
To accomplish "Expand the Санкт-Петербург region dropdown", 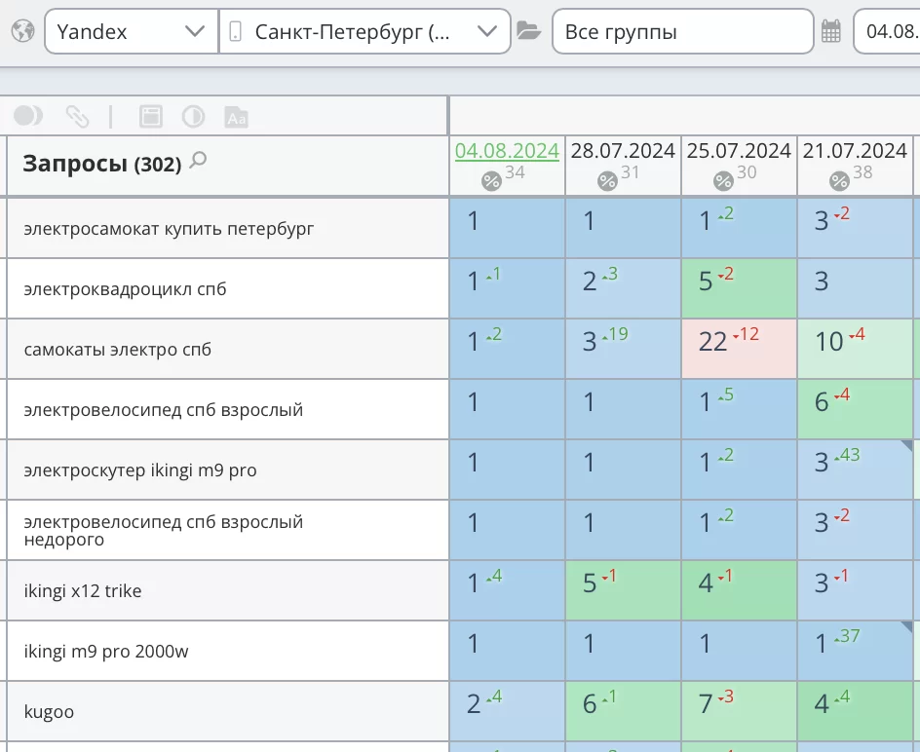I will pyautogui.click(x=364, y=31).
